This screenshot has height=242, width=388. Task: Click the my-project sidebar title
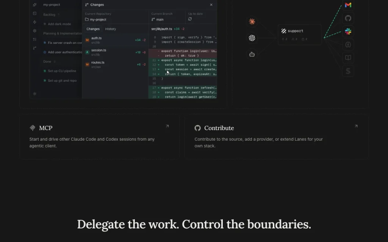tap(52, 5)
